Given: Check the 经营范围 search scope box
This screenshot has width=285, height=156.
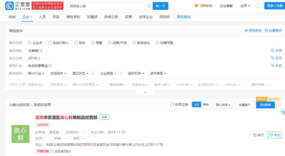Looking at the screenshot, I should coord(157,43).
